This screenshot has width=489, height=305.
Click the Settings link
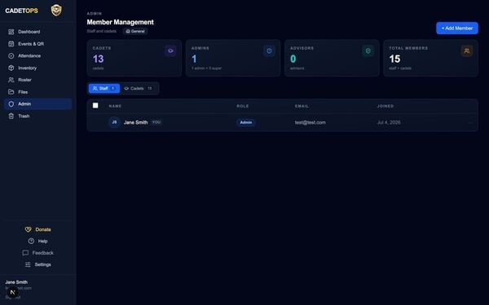[38, 264]
